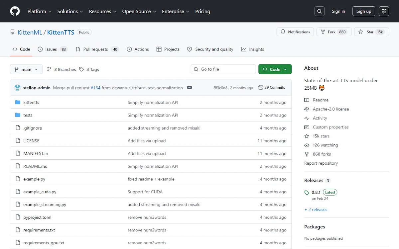The image size is (399, 249).
Task: Click the file icon for requirements.txt
Action: click(18, 230)
